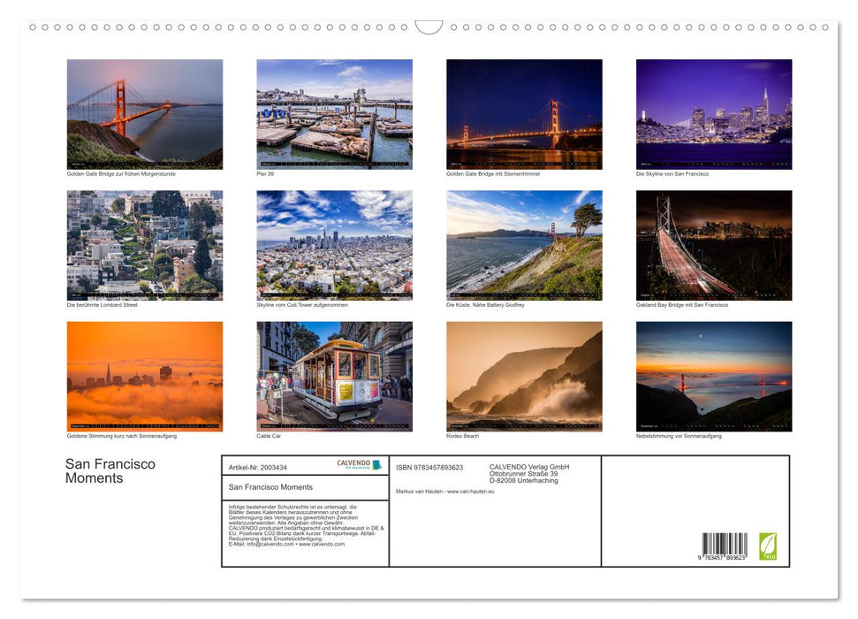The width and height of the screenshot is (858, 619).
Task: Click the CALVENDO Verlag GmbH address block
Action: coord(528,473)
